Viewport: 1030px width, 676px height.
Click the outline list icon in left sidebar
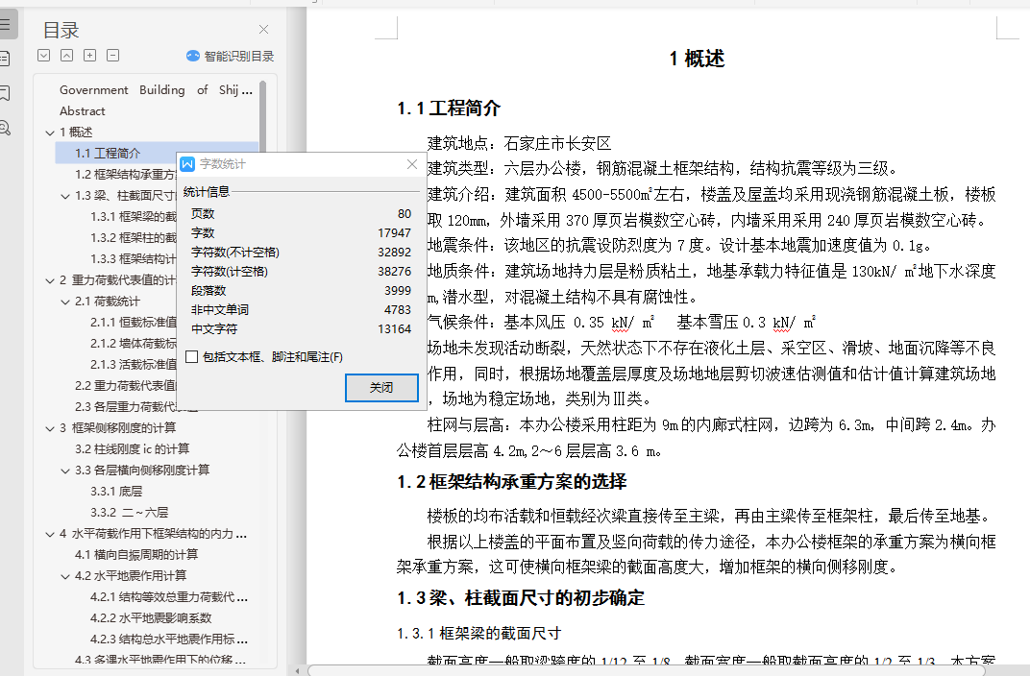[x=5, y=24]
